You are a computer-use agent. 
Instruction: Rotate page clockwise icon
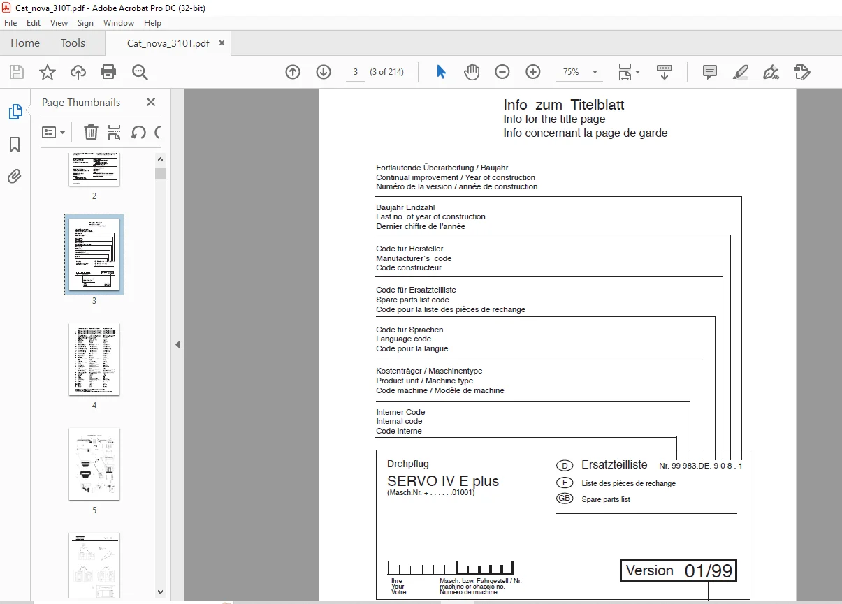158,132
